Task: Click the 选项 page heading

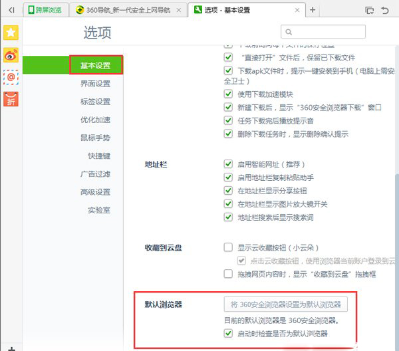Action: pos(98,33)
